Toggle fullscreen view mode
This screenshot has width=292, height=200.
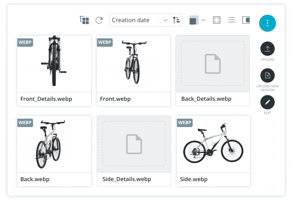click(217, 20)
